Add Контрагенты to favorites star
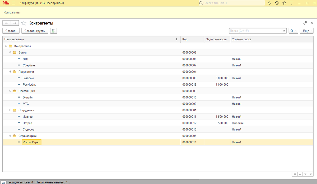 point(24,23)
